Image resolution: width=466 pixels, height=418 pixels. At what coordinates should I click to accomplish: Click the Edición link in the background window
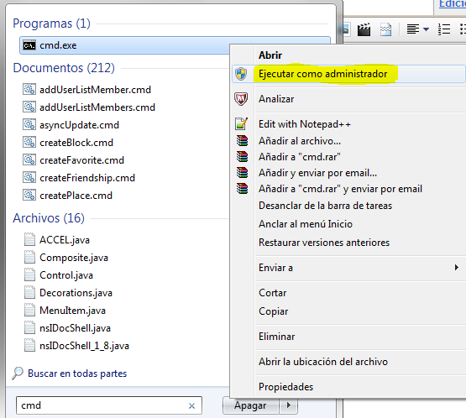[x=453, y=4]
